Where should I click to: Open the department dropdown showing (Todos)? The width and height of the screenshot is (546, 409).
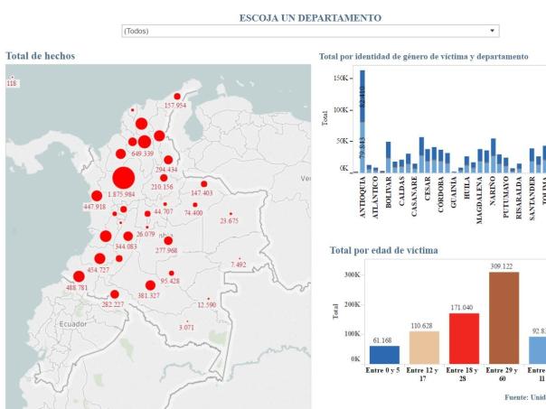point(307,31)
